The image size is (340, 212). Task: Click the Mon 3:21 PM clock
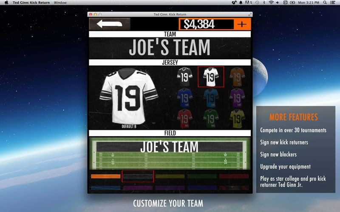[309, 3]
